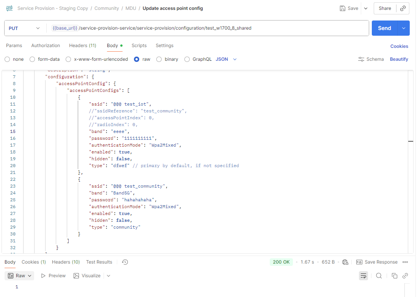Click the link icon in response toolbar
420x297 pixels.
pos(405,276)
